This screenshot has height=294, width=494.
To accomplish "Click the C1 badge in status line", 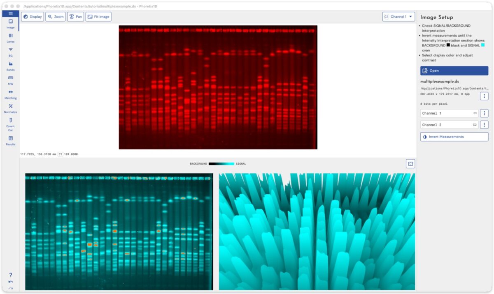I will [60, 154].
